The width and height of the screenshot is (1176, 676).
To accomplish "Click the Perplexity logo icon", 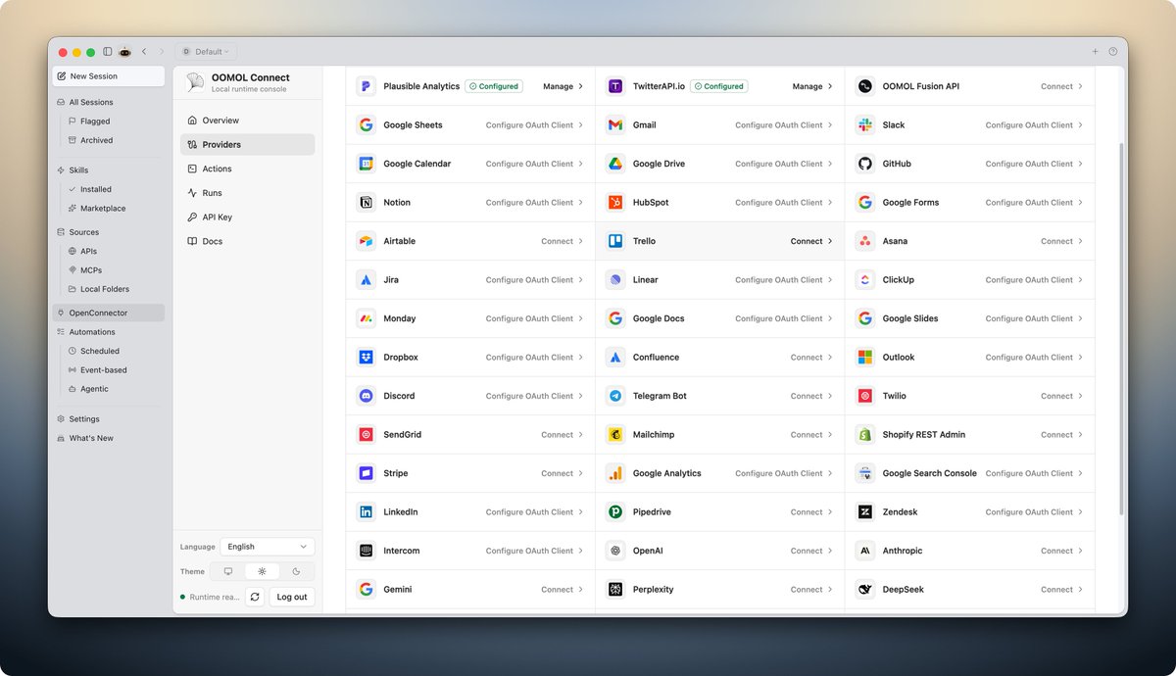I will [614, 590].
